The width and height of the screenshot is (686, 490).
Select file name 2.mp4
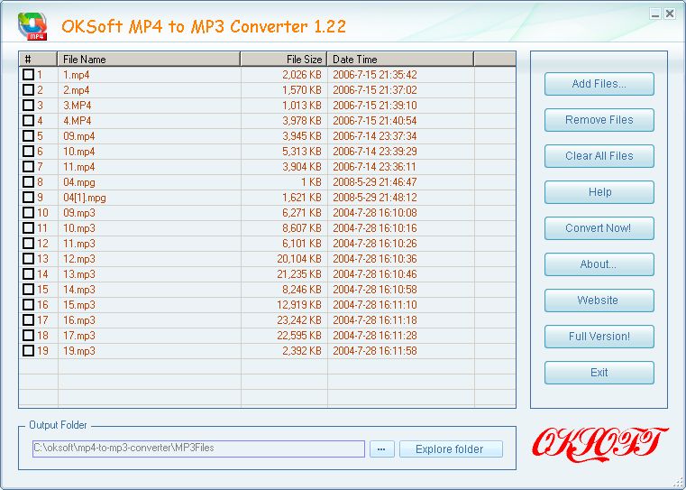pos(76,90)
